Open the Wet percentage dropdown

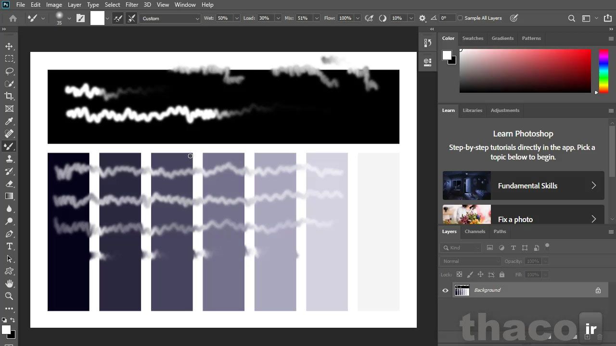click(x=236, y=18)
